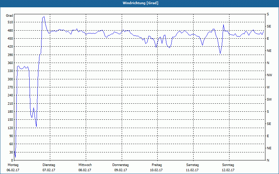This screenshot has height=174, width=279.
Task: Select the 390 y-axis value
Action: click(10, 55)
